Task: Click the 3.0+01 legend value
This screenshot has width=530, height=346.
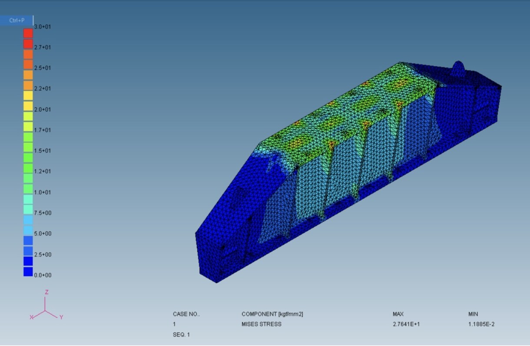Action: [43, 27]
